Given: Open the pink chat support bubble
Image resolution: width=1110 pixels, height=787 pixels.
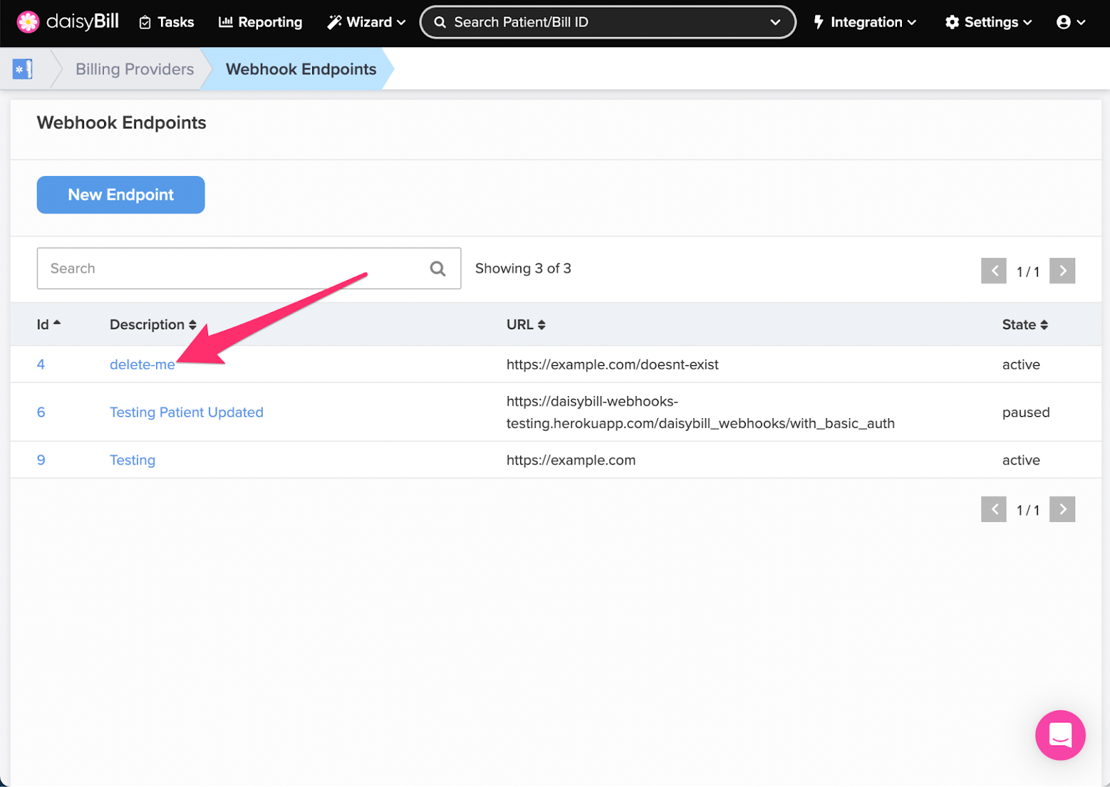Looking at the screenshot, I should 1059,735.
